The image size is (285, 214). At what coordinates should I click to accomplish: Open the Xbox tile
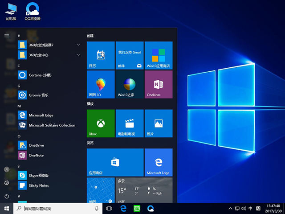tap(100, 123)
